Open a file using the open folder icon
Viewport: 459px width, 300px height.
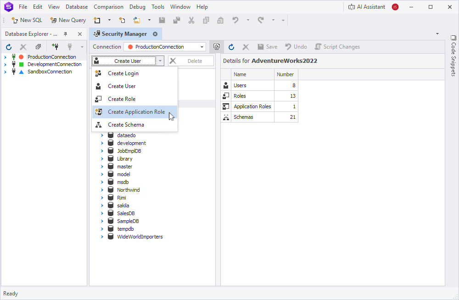137,20
